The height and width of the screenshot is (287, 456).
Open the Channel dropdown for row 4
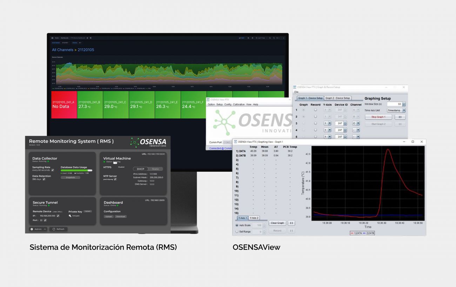pos(356,130)
